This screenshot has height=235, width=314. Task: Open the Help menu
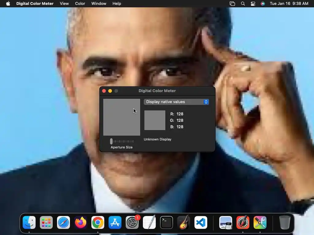coord(117,4)
